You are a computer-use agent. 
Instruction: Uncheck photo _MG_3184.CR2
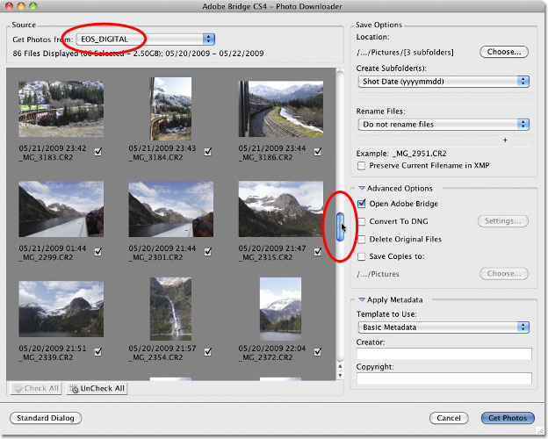click(208, 152)
